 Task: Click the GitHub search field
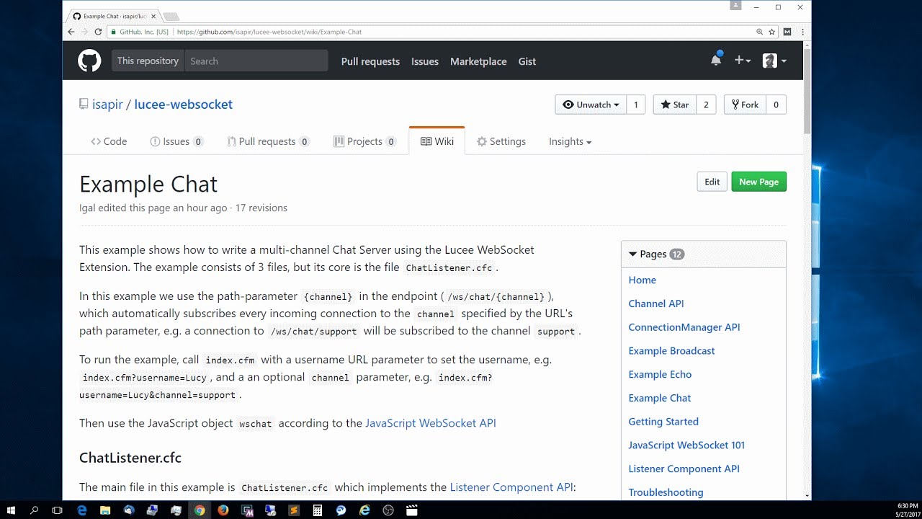tap(256, 61)
